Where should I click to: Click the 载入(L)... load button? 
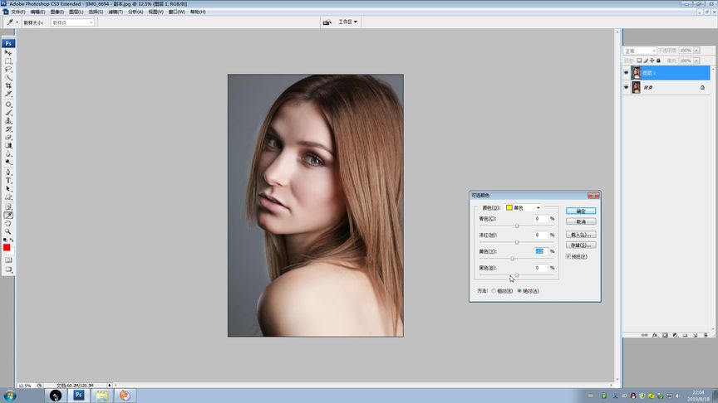581,234
